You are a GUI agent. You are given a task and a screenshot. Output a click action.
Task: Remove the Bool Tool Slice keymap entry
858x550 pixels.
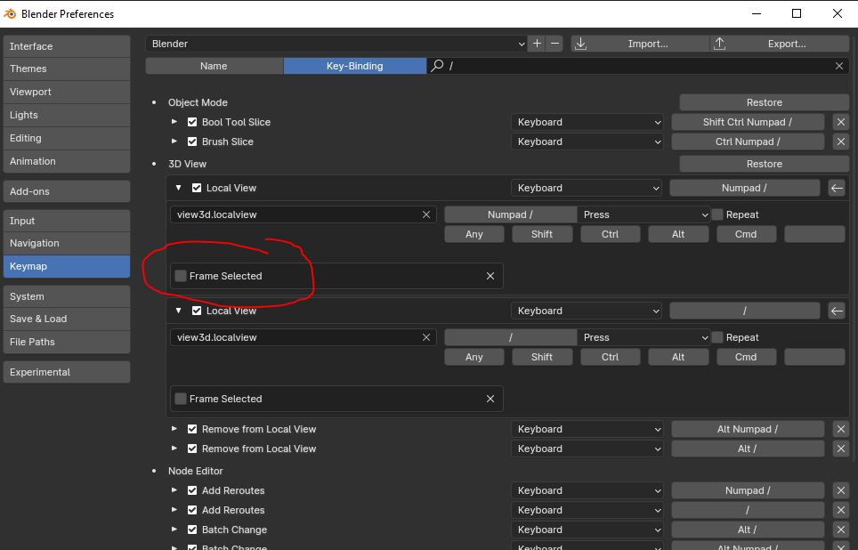point(840,122)
